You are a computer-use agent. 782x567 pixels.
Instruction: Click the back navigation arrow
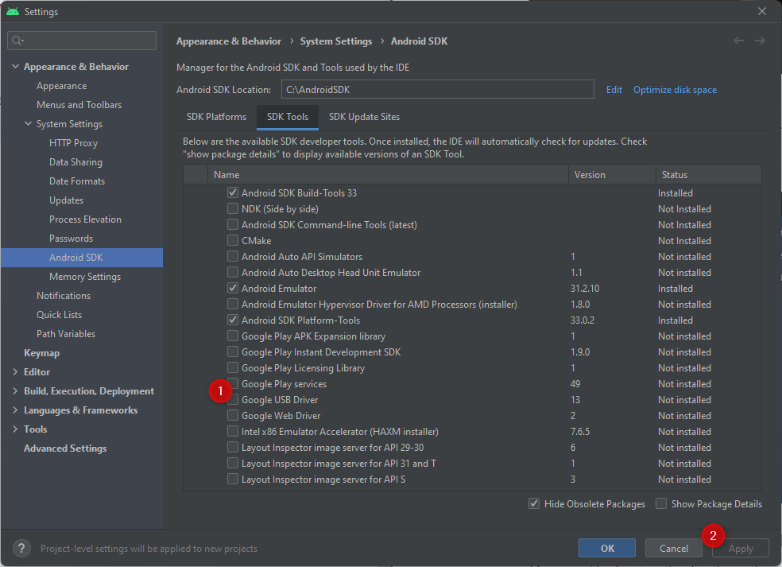click(x=738, y=41)
